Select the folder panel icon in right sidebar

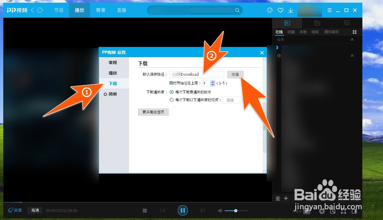317,23
